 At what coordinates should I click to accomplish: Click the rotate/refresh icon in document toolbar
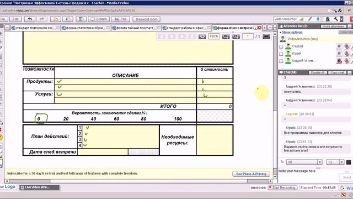click(x=202, y=36)
